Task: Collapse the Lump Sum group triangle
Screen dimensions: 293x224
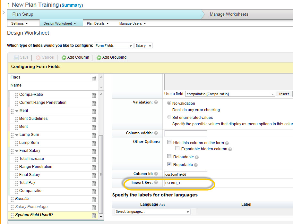Action: pos(17,135)
